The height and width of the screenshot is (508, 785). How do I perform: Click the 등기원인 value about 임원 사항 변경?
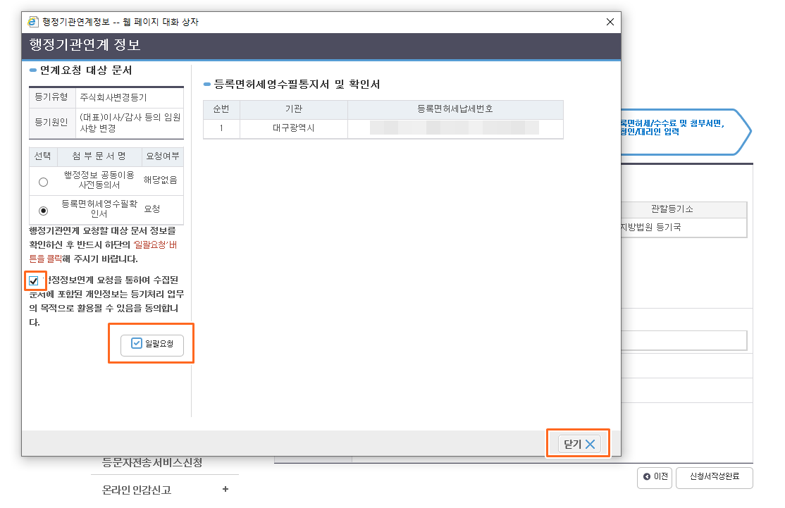(130, 123)
